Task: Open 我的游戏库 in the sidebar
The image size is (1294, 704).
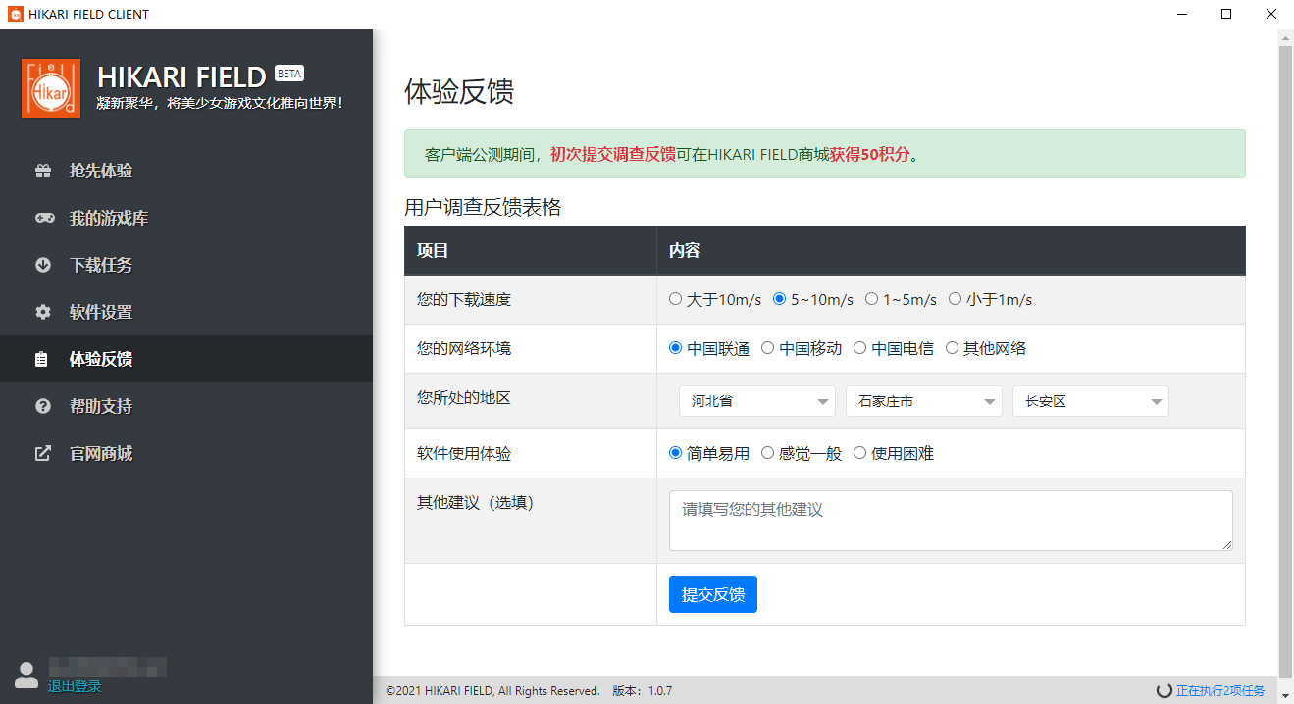Action: tap(186, 218)
